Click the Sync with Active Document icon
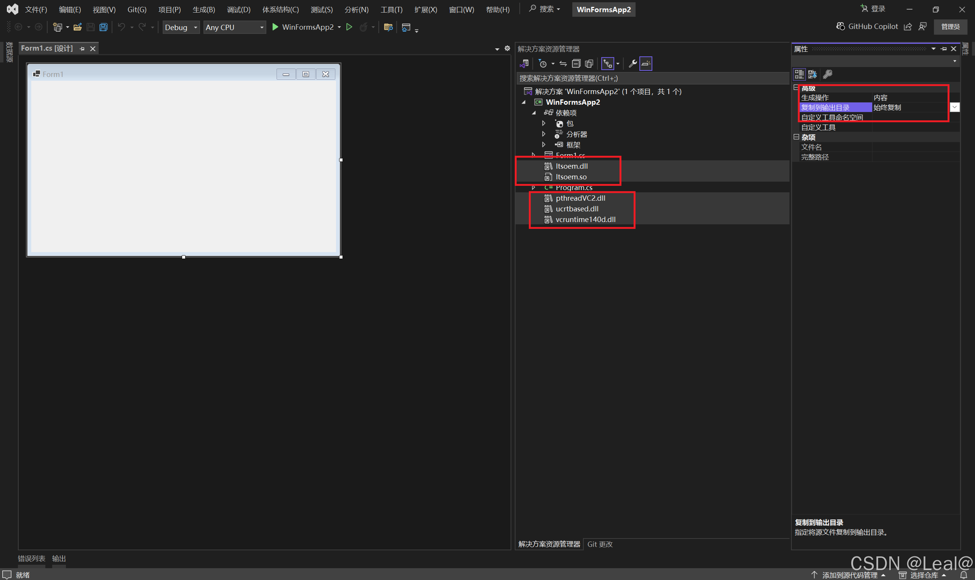 (563, 63)
